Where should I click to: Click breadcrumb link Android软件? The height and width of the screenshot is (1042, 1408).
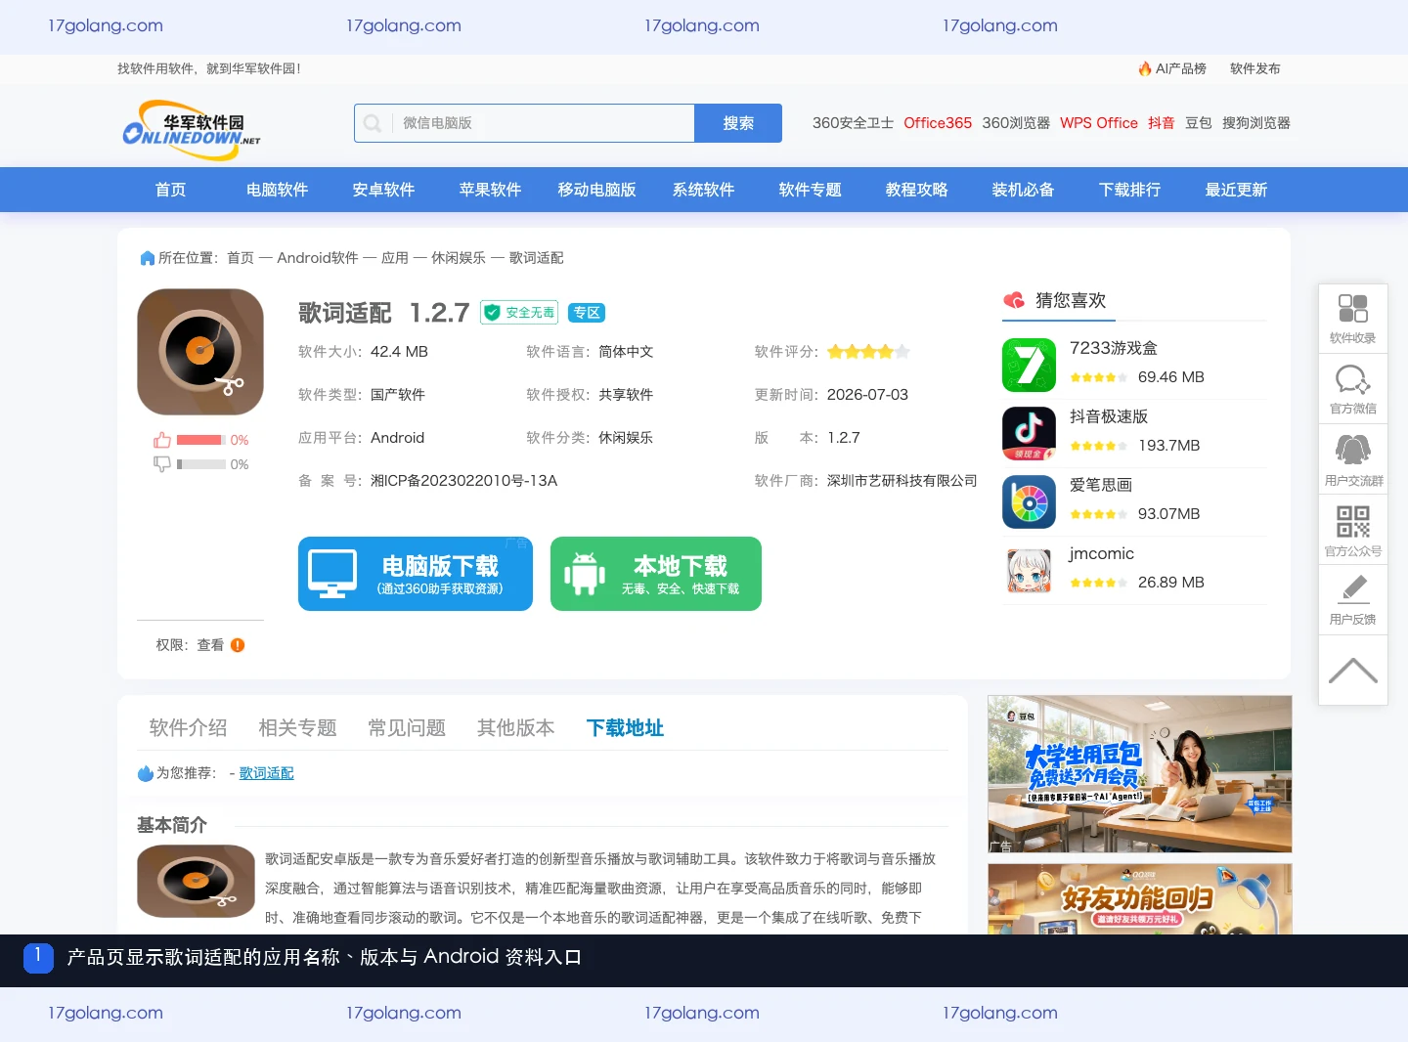tap(318, 258)
